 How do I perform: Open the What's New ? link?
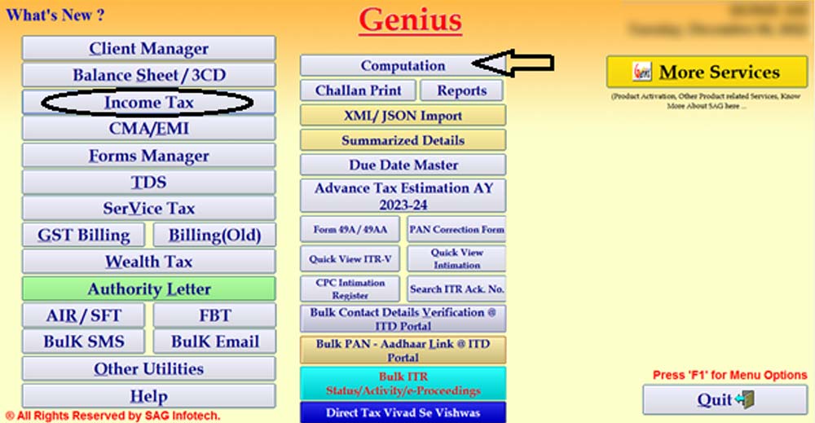tap(55, 15)
